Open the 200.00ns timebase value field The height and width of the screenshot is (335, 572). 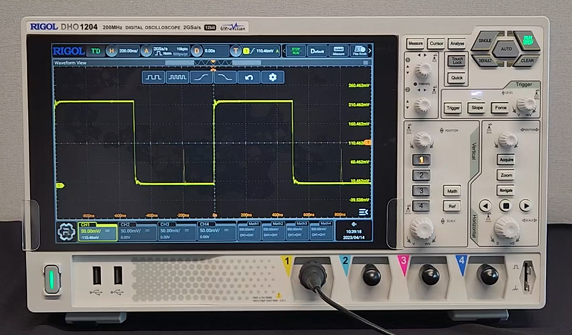click(128, 51)
